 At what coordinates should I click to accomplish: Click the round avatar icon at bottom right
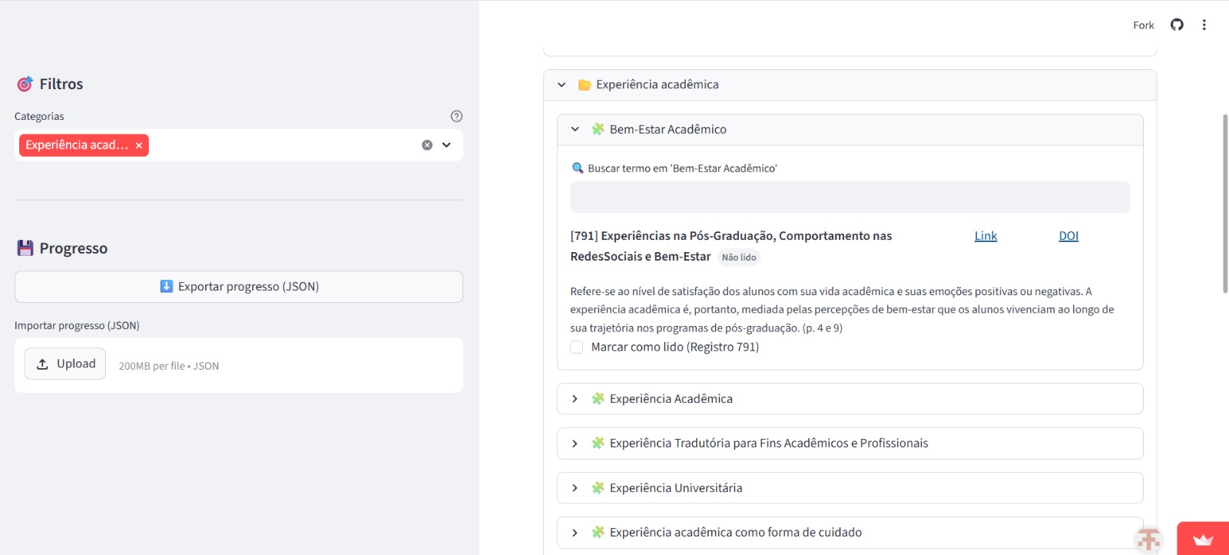click(1148, 540)
